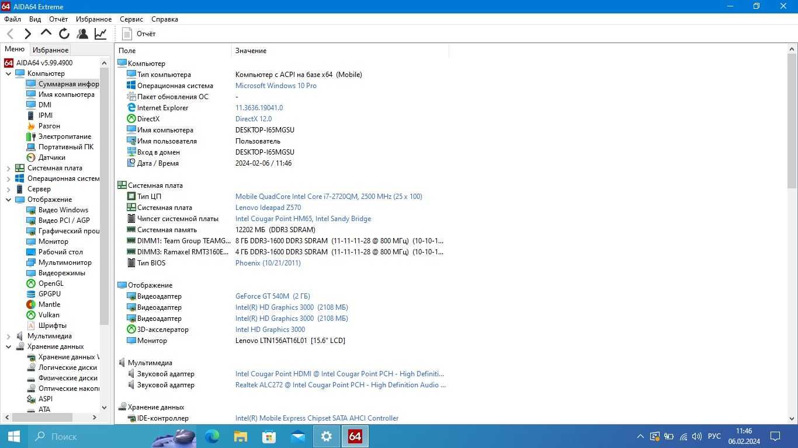Open the Lenovo Ideapad Z570 link
This screenshot has width=798, height=448.
click(x=268, y=208)
